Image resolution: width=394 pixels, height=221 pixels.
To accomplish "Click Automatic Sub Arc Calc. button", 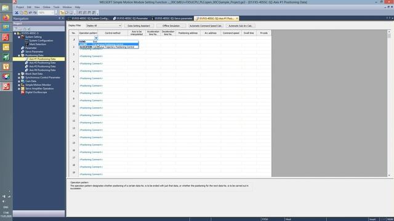I will (241, 26).
